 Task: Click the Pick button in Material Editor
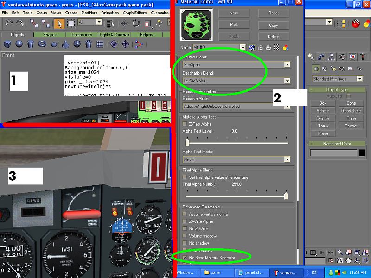[x=234, y=25]
